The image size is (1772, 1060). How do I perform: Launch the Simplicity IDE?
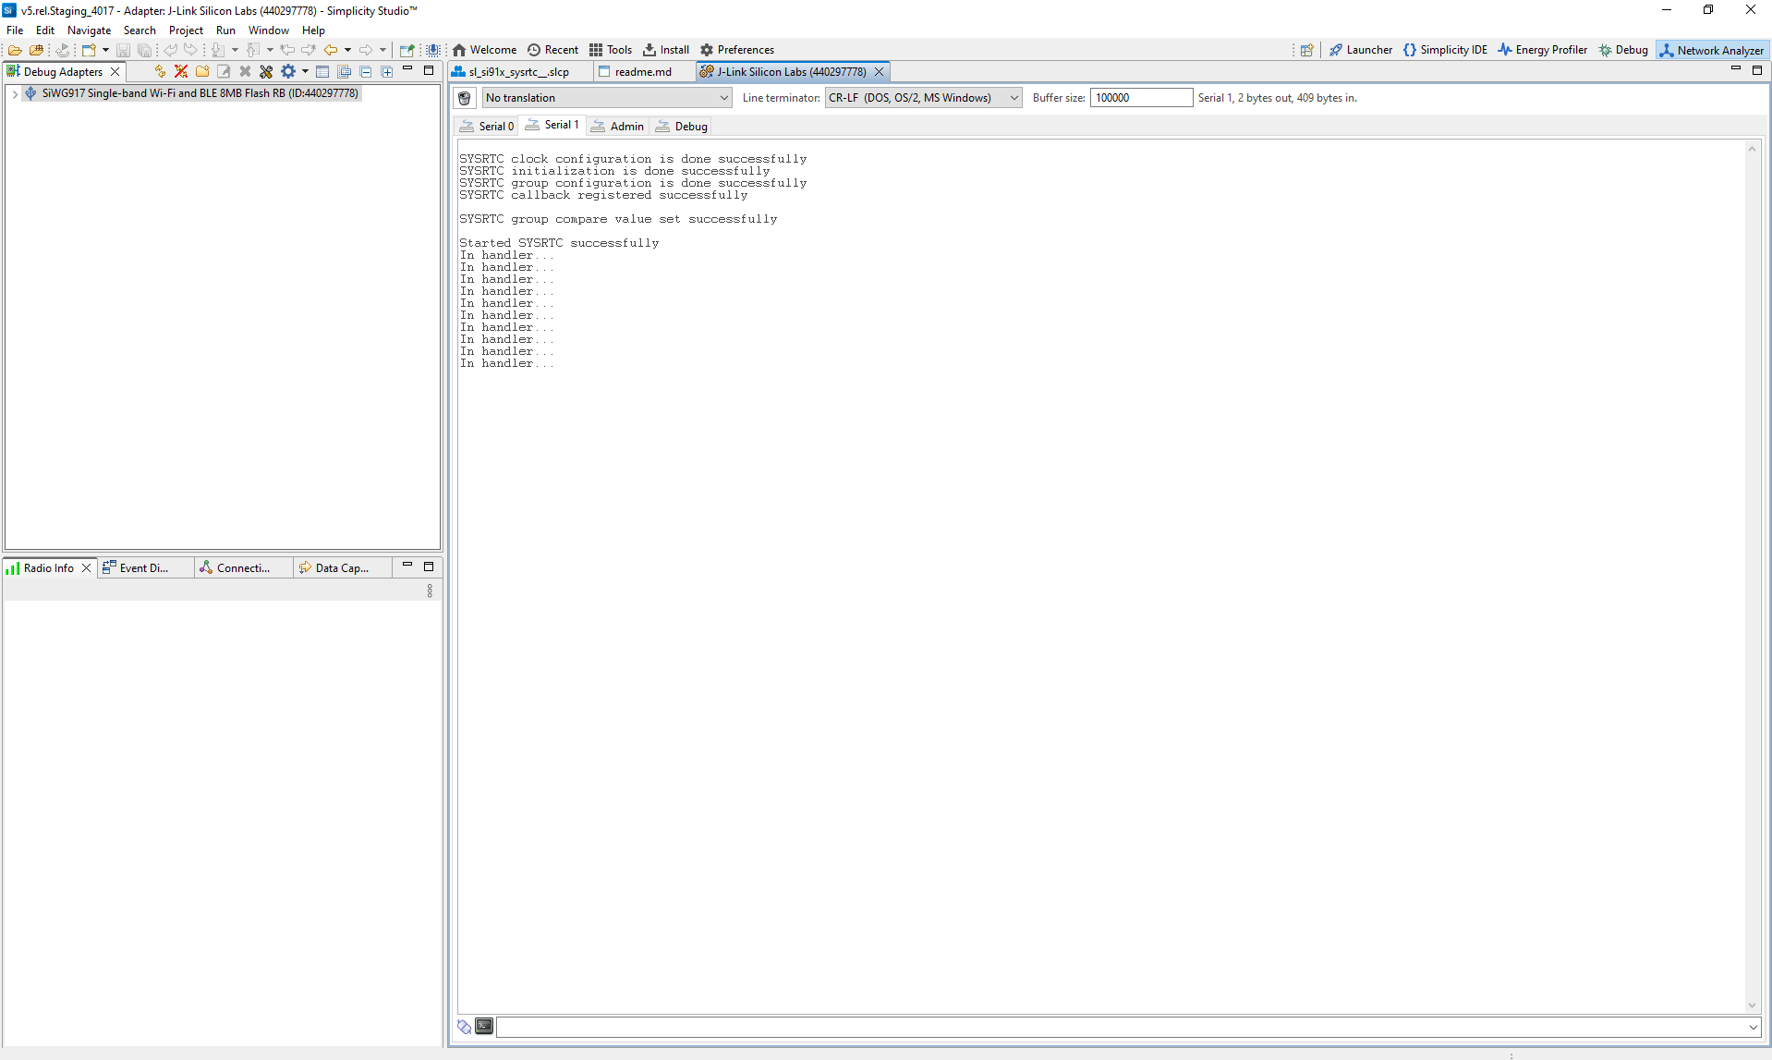tap(1444, 50)
